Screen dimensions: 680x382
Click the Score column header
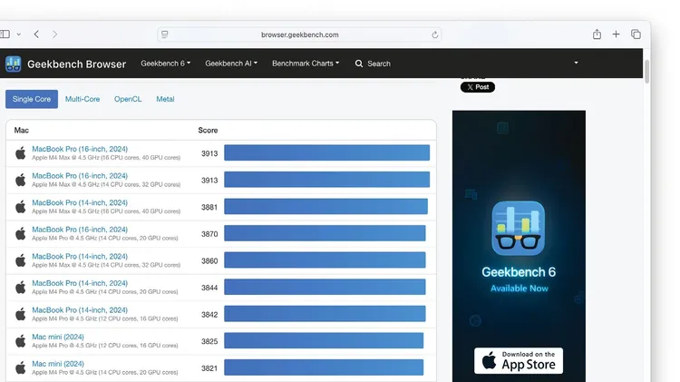click(x=208, y=131)
